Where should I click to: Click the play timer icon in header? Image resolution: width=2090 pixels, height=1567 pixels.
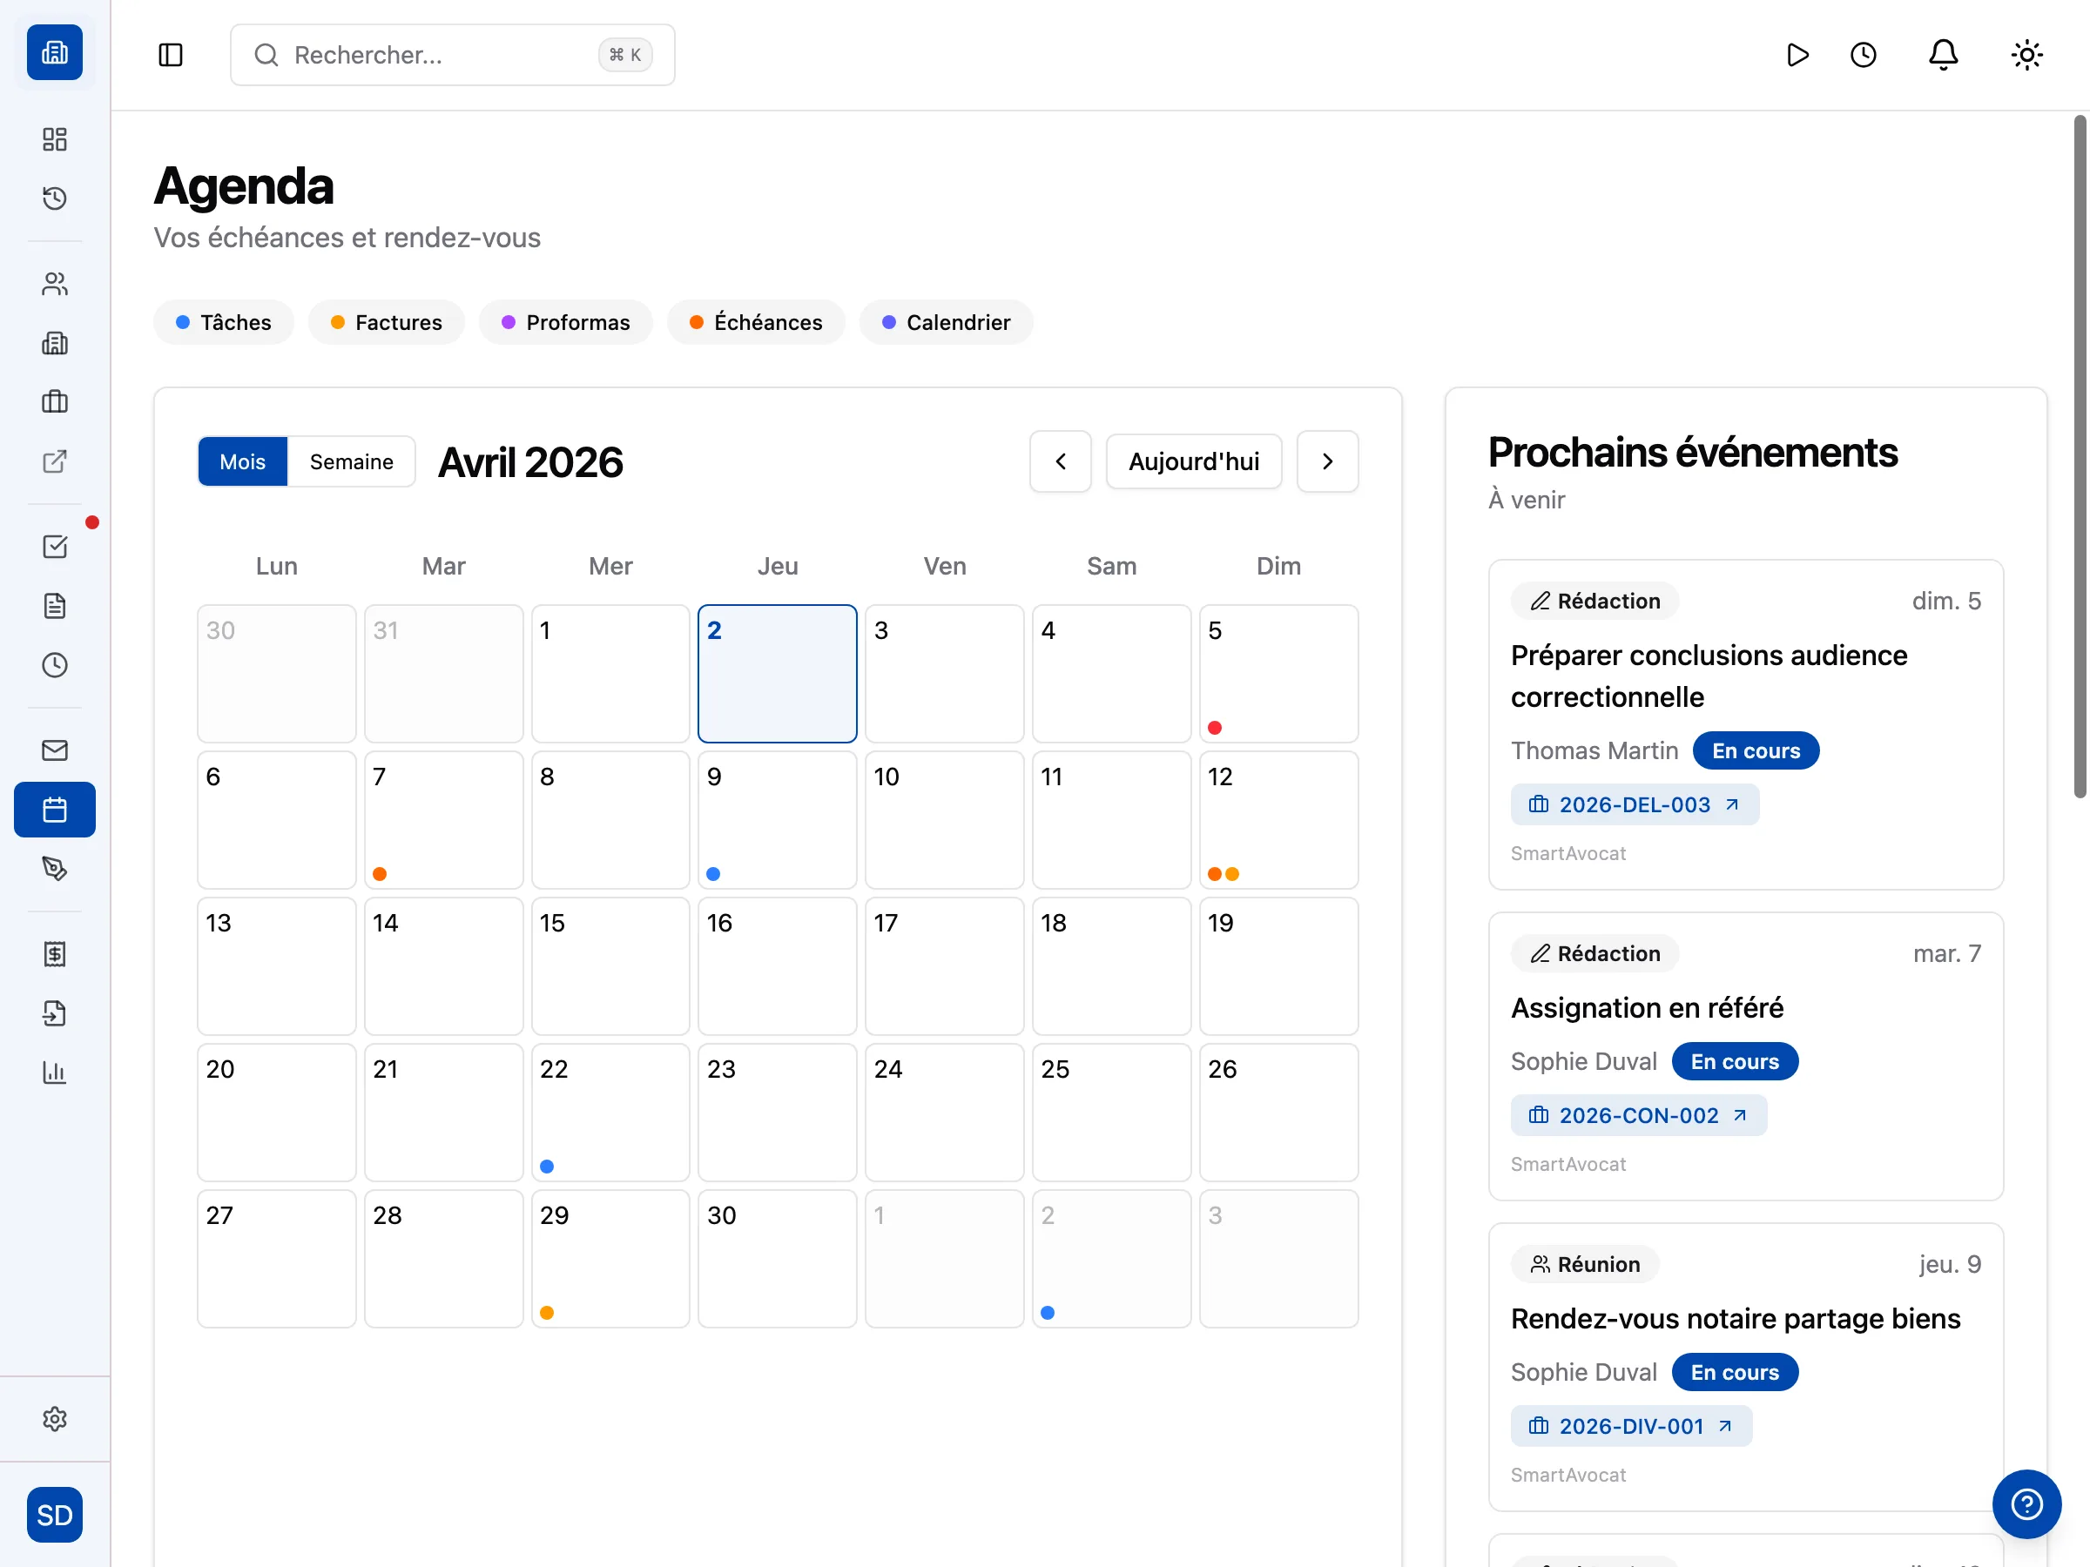[x=1797, y=55]
